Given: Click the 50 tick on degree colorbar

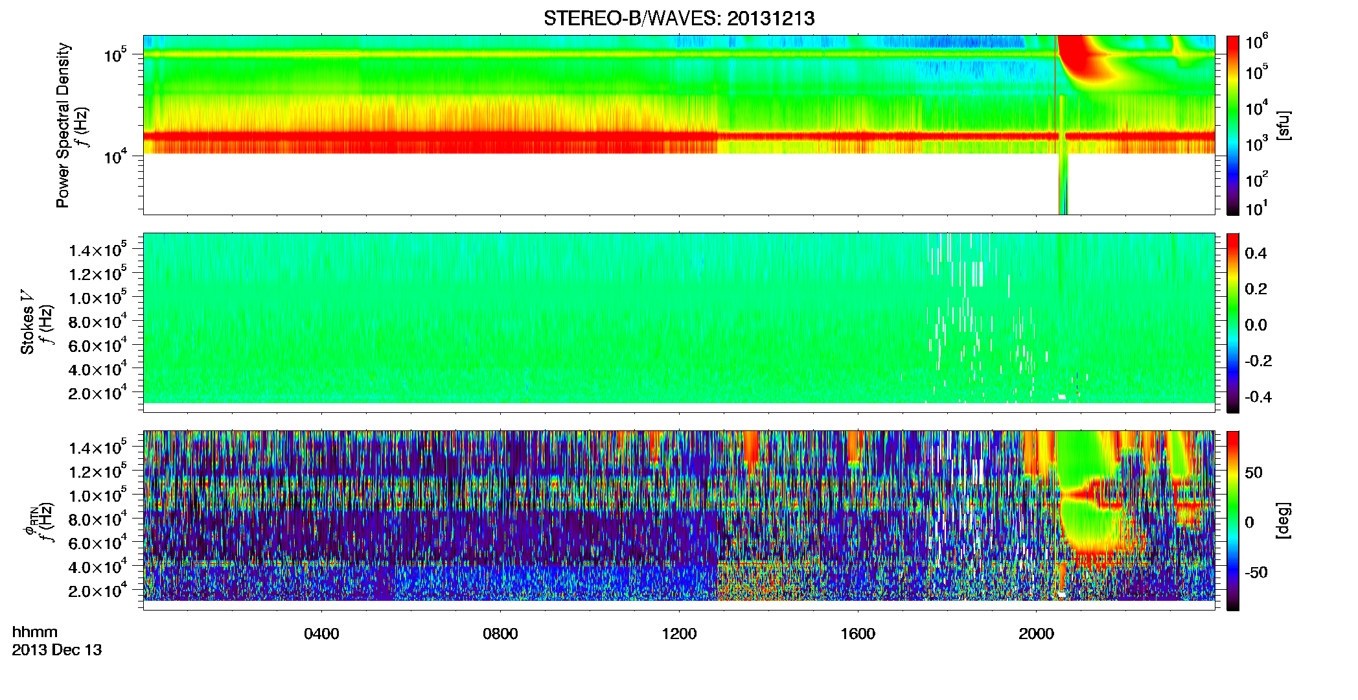Looking at the screenshot, I should tap(1254, 472).
